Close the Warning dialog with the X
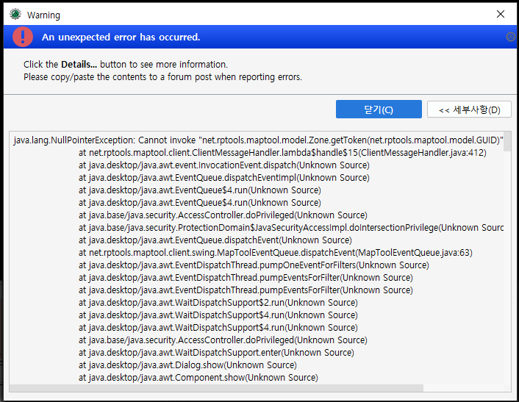Screen dimensions: 519x402 [x=501, y=14]
